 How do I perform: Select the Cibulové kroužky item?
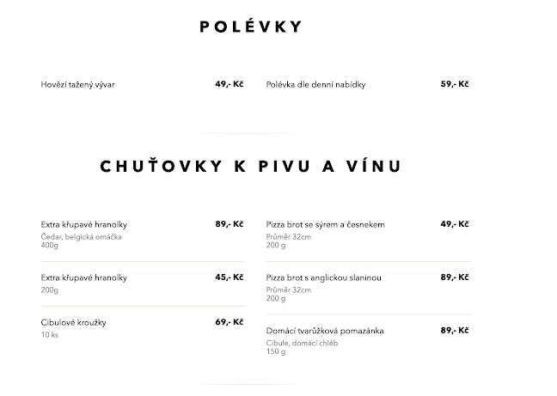pos(73,322)
